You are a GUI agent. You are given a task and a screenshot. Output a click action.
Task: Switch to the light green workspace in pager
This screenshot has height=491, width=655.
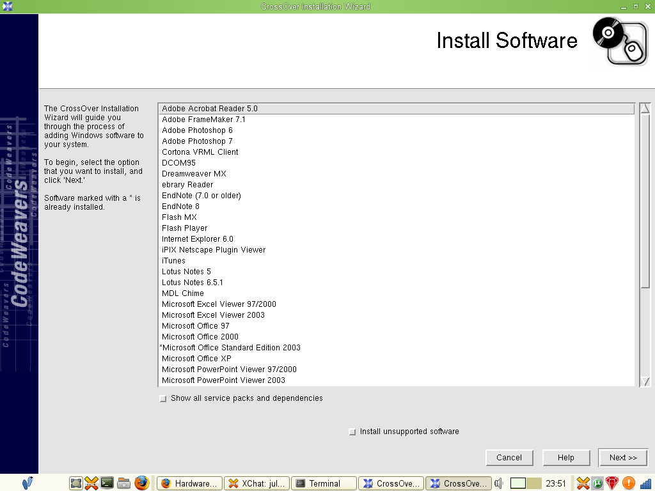click(x=518, y=483)
